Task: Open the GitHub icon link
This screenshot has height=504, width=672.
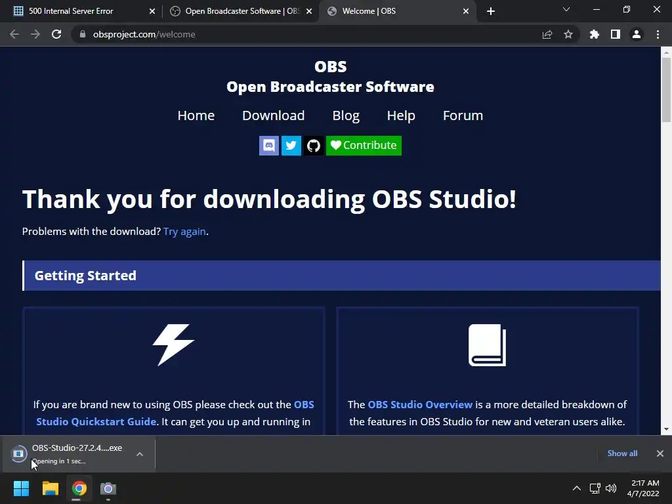Action: click(314, 146)
